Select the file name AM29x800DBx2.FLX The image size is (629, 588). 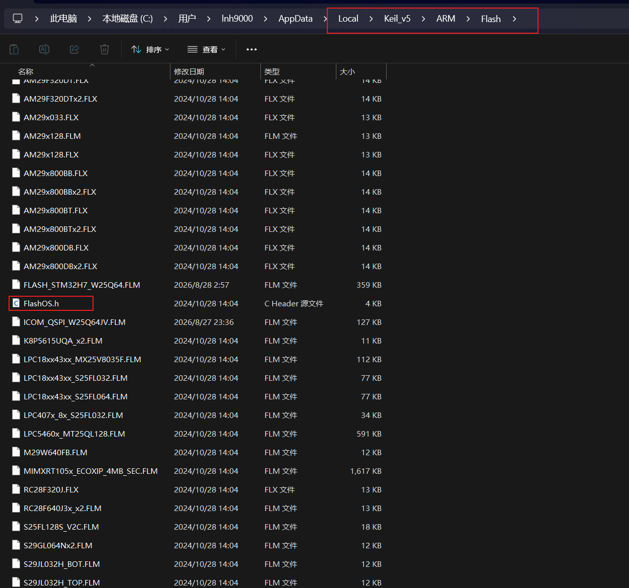coord(60,266)
